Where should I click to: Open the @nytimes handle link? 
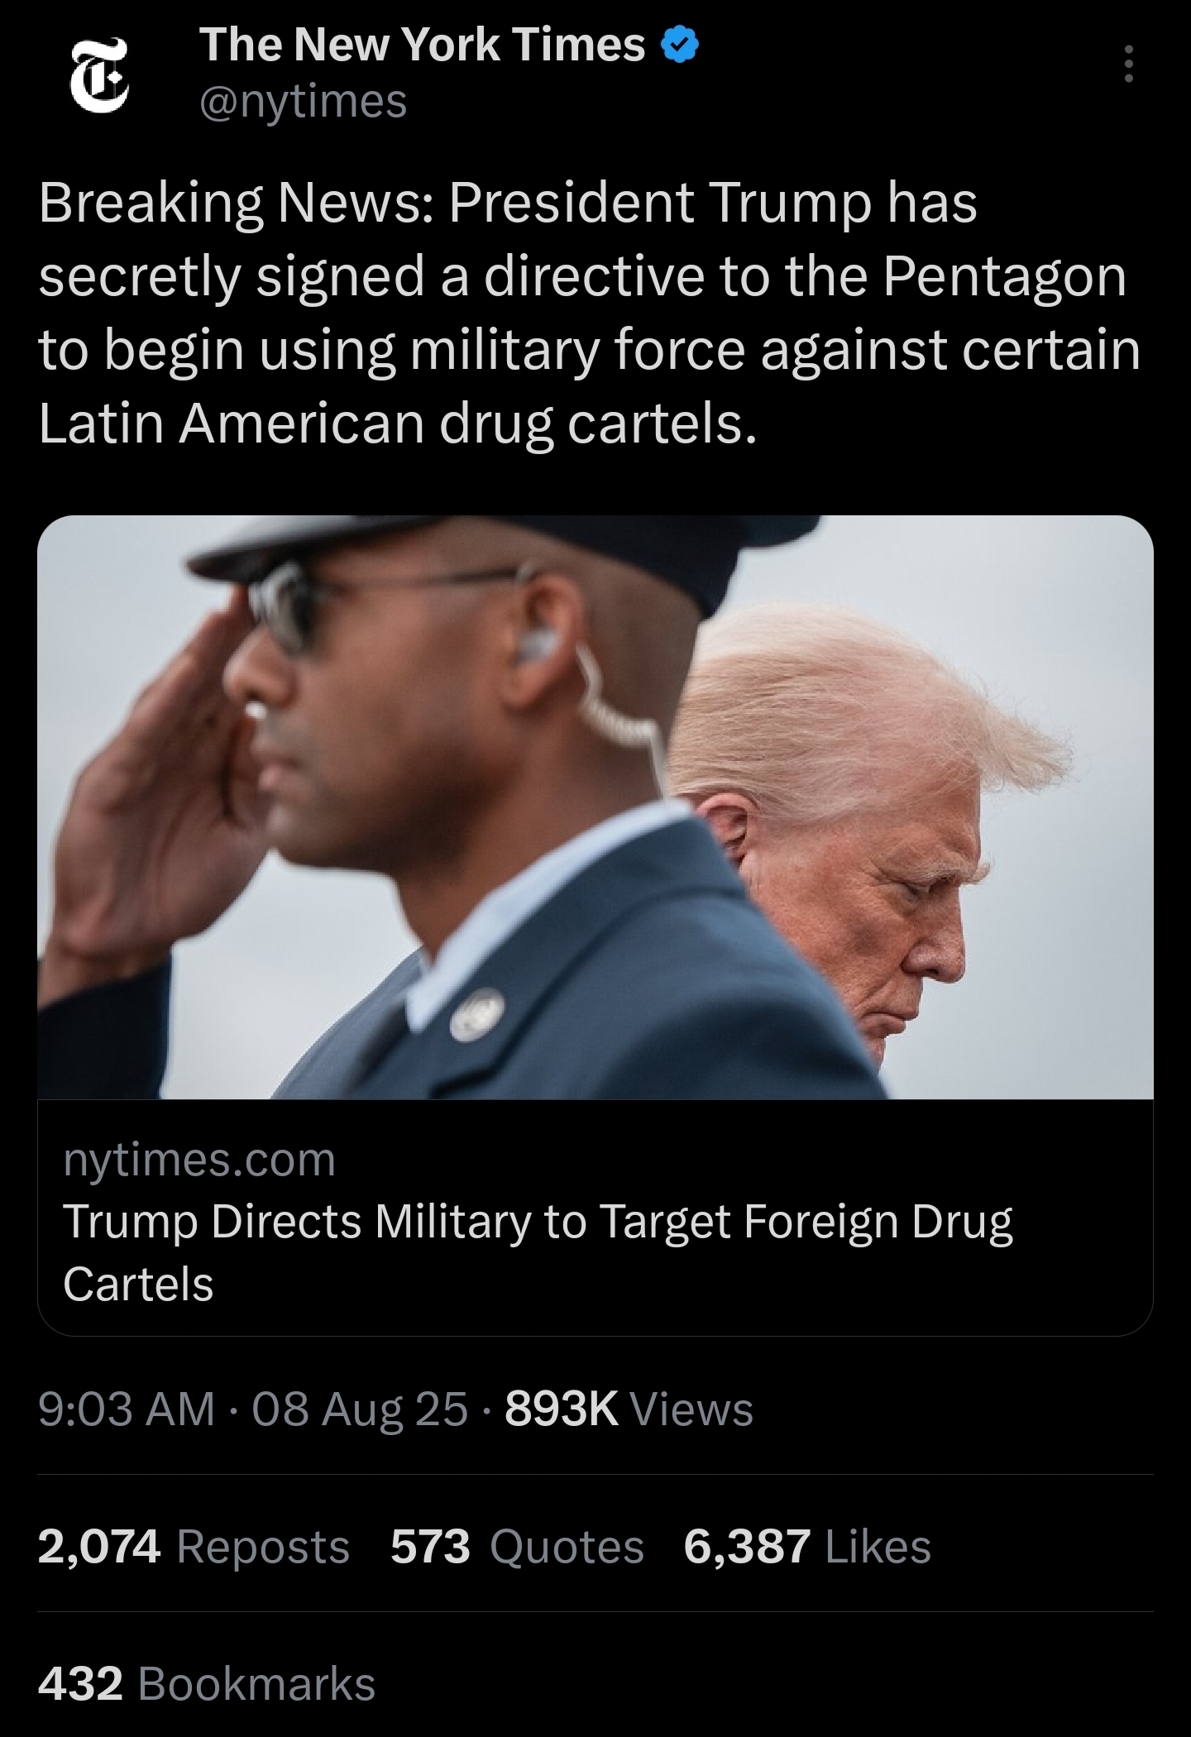304,101
